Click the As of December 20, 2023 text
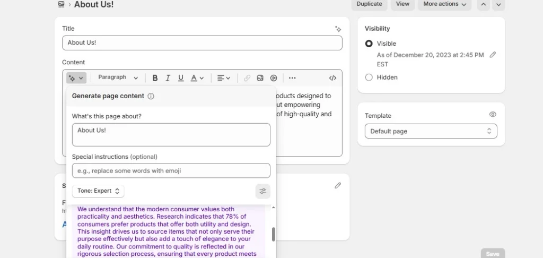The height and width of the screenshot is (258, 543). (431, 59)
